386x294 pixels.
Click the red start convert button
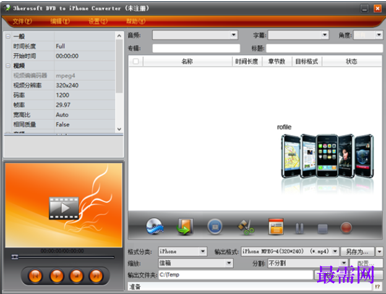pyautogui.click(x=346, y=228)
